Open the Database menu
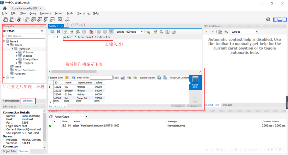This screenshot has width=288, height=155. click(x=46, y=13)
